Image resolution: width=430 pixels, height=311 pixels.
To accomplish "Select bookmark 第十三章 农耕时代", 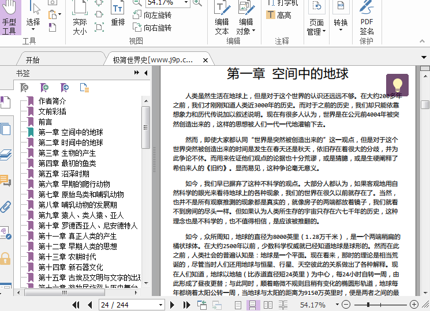I will 67,257.
